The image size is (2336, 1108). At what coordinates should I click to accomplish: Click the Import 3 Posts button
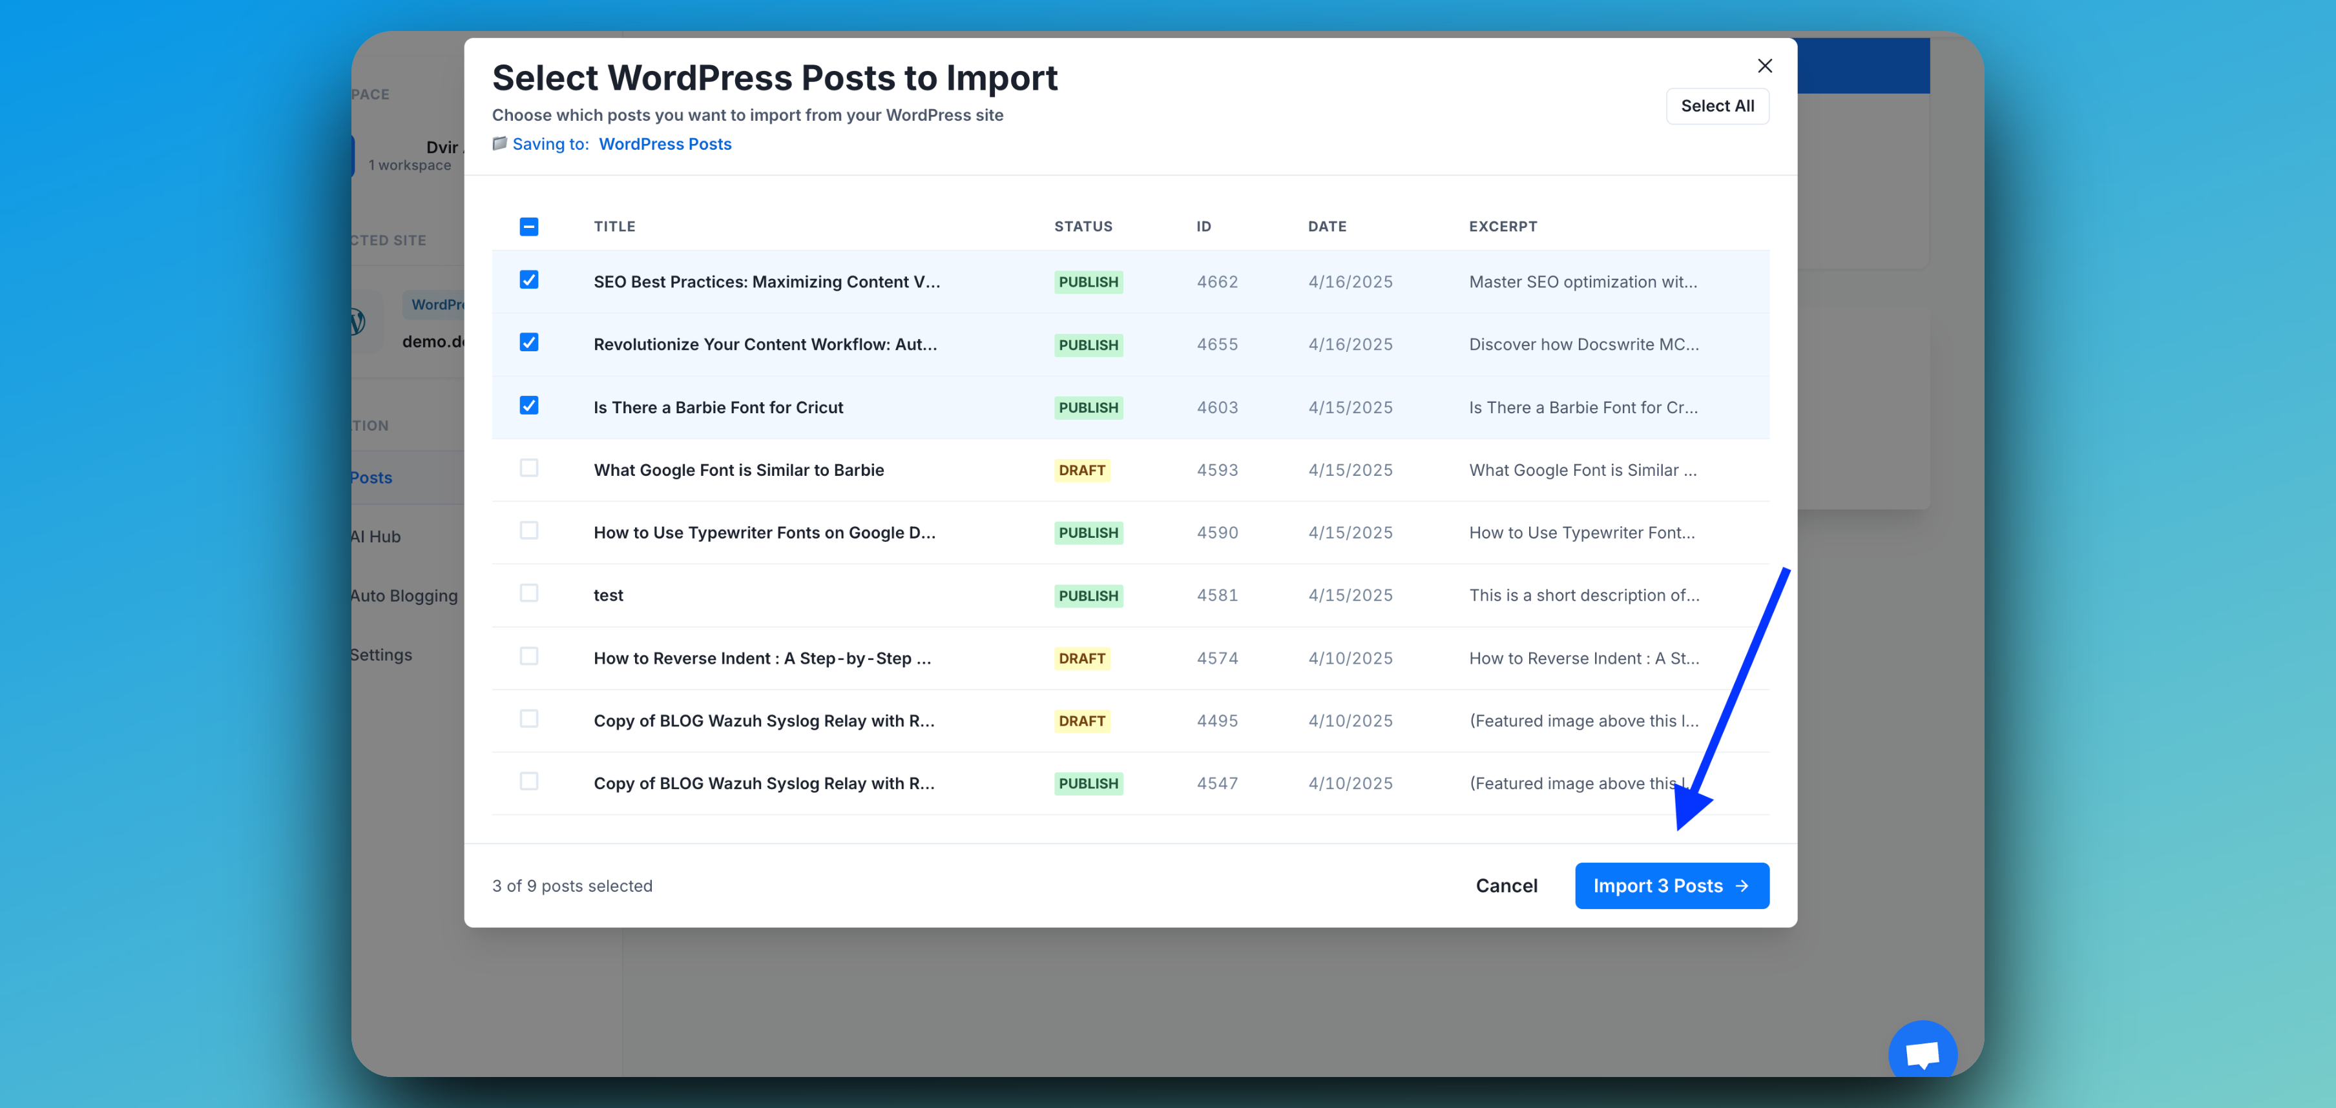pyautogui.click(x=1671, y=886)
